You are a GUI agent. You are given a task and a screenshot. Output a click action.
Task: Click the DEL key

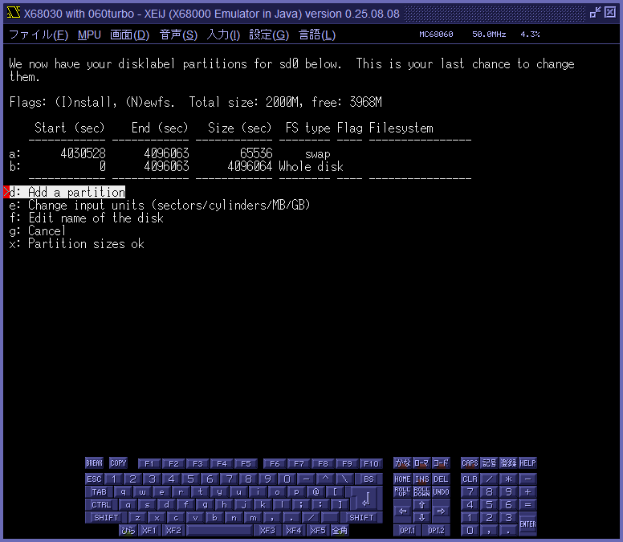(x=441, y=479)
